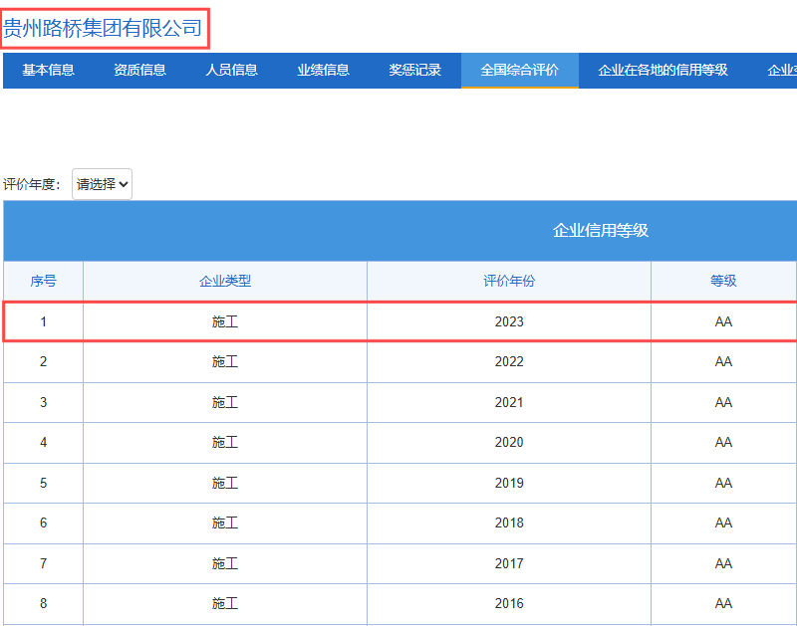Click serial number 6 in the table
797x626 pixels.
(x=43, y=522)
